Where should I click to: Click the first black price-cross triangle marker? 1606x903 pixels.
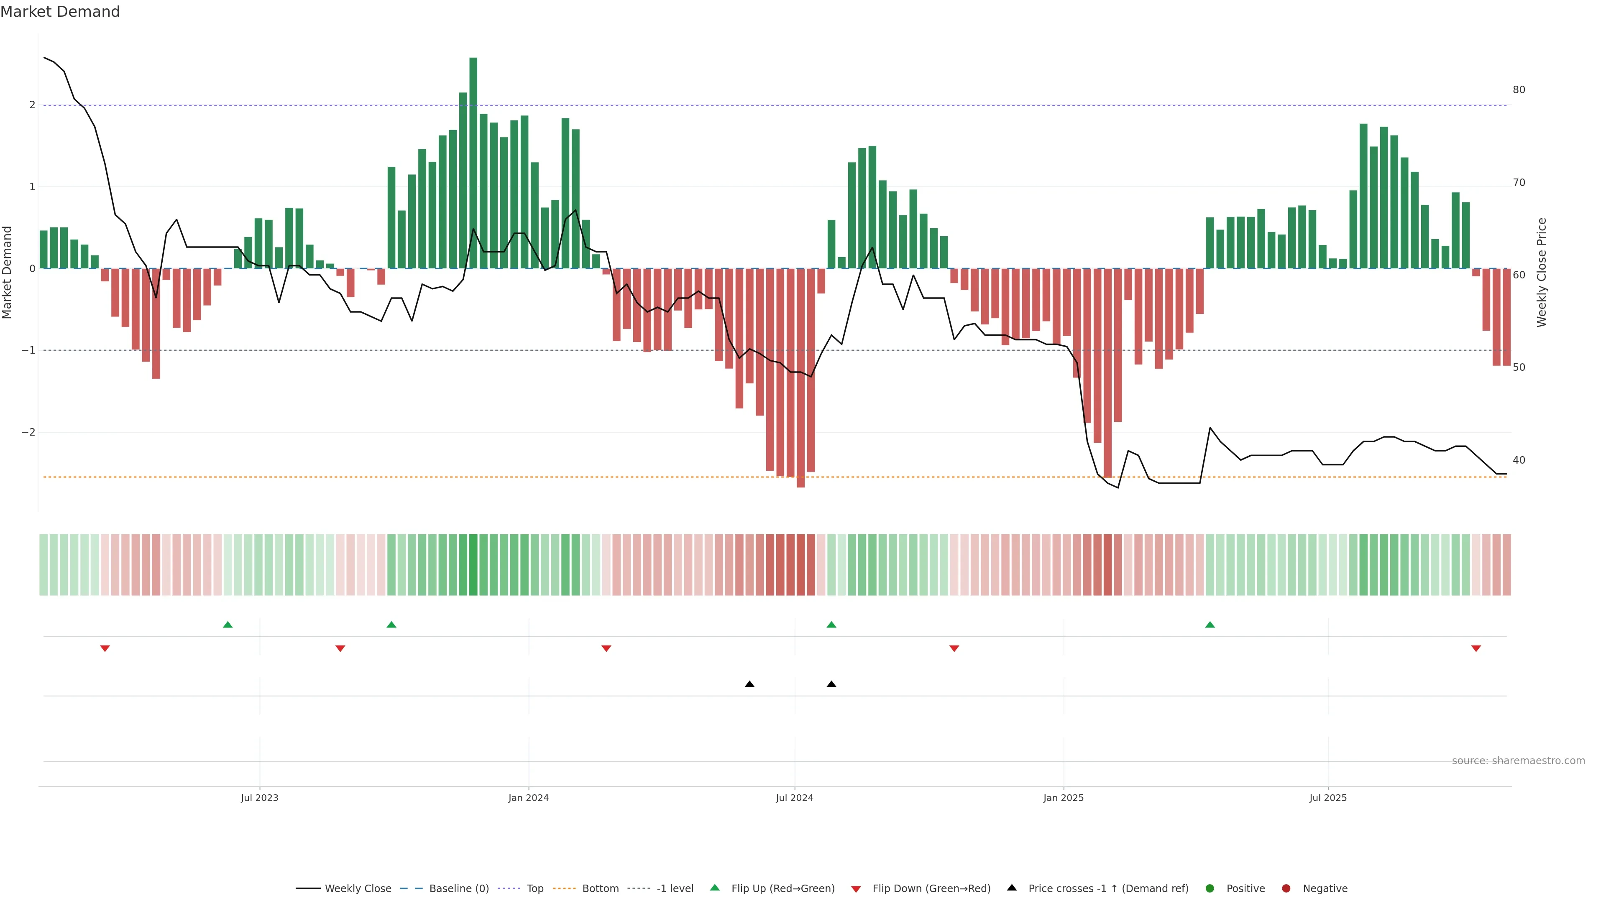pos(749,684)
